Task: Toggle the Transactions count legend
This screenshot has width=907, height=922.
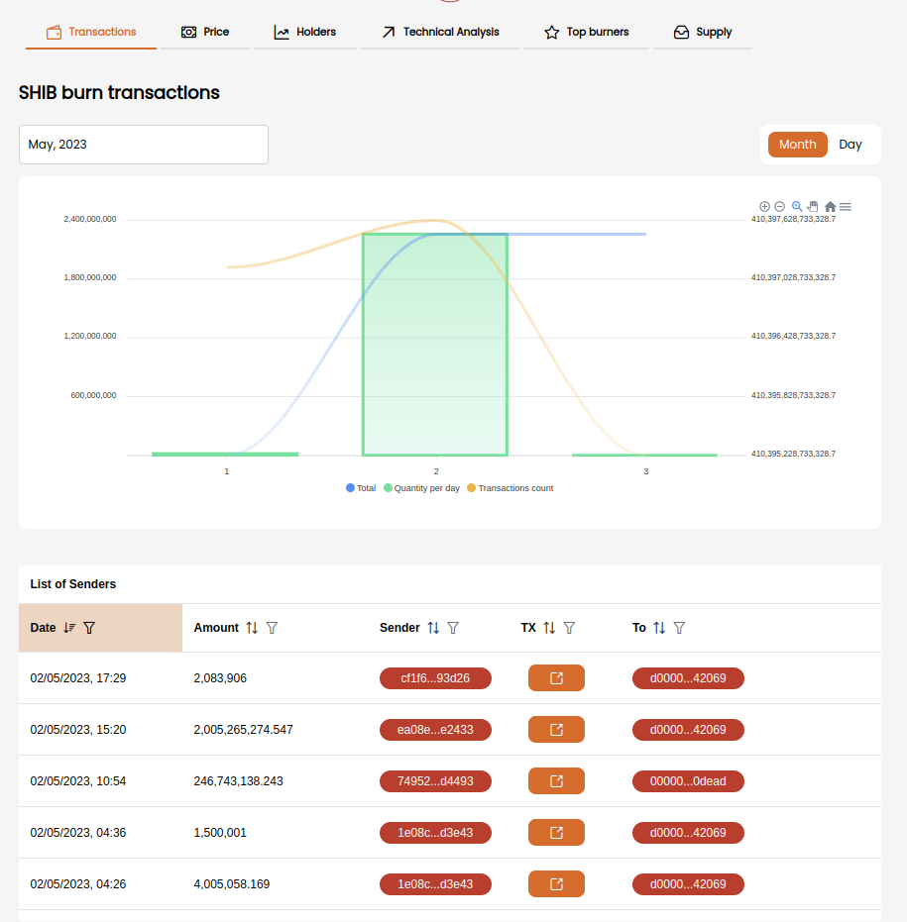Action: click(510, 488)
